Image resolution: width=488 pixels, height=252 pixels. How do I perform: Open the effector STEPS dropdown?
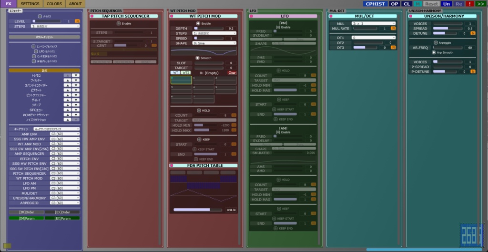pos(55,27)
